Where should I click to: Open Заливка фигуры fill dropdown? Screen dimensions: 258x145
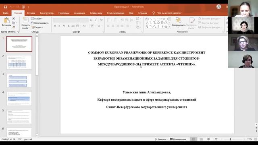210,19
